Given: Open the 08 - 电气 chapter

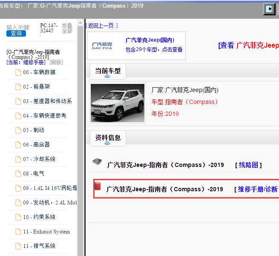Looking at the screenshot, I should tap(34, 173).
